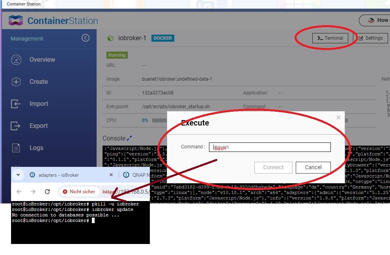Focus the Command input field
390x255 pixels.
tap(270, 147)
